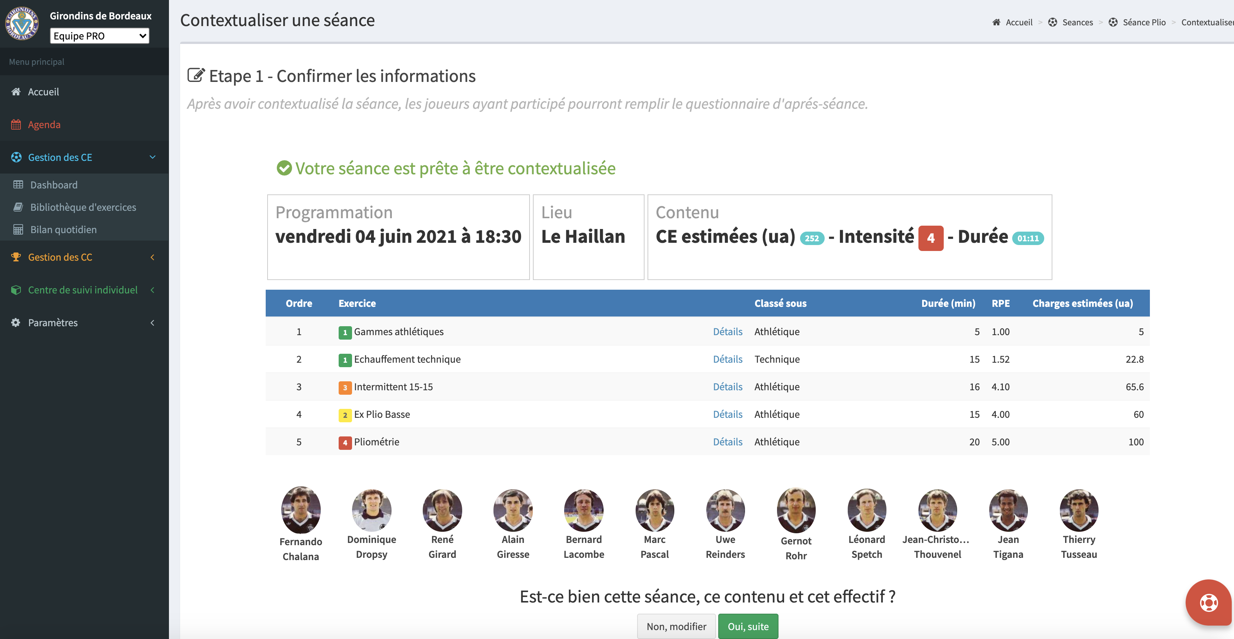Click the edit icon beside Etape 1 heading
Screen dimensions: 1234x639
196,75
